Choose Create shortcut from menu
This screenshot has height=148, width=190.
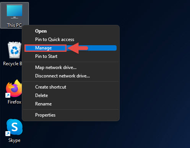71,87
